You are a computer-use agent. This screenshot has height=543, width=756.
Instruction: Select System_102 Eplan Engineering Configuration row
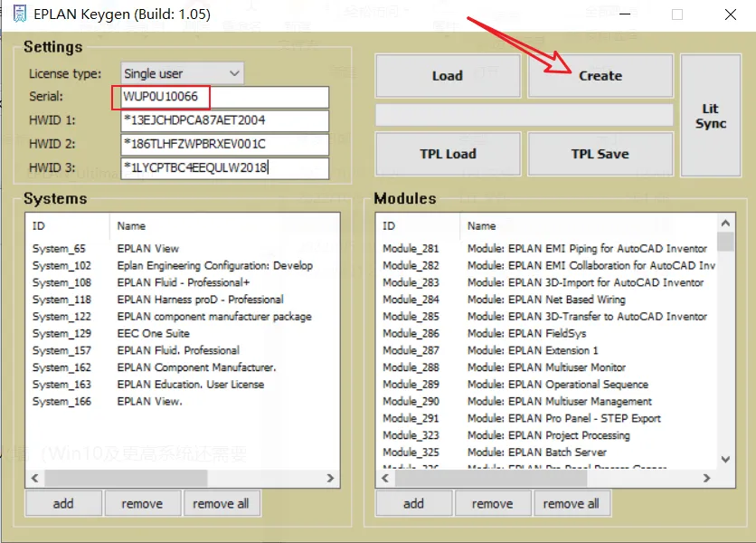183,265
